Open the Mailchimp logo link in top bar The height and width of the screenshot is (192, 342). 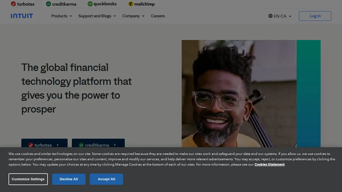click(x=141, y=4)
